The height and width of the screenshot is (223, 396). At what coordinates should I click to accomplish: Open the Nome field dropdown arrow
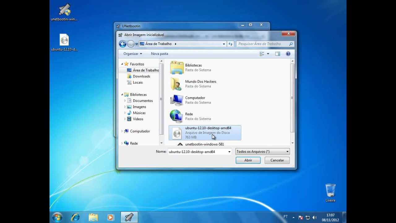point(229,152)
